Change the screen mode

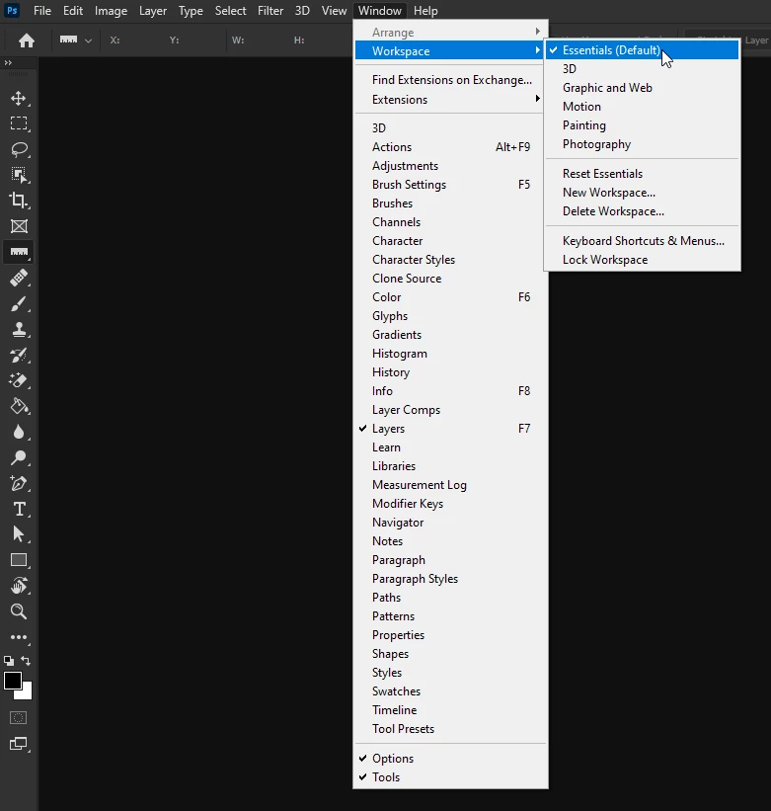pyautogui.click(x=19, y=744)
